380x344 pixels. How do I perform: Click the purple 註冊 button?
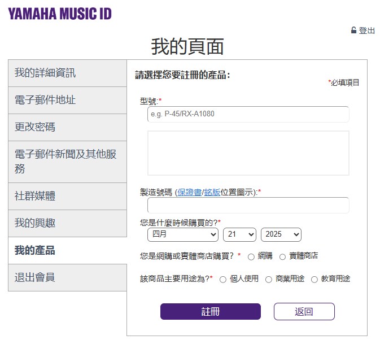pyautogui.click(x=211, y=312)
